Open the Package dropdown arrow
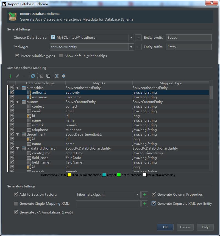Viewport: 220px width, 236px height. pyautogui.click(x=131, y=47)
